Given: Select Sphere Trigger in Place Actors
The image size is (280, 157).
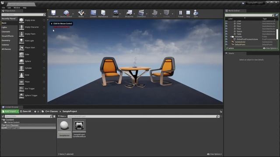Looking at the screenshot, I should tap(32, 96).
